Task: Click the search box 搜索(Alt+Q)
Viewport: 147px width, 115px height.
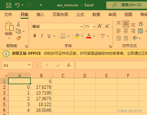Action: click(x=127, y=5)
